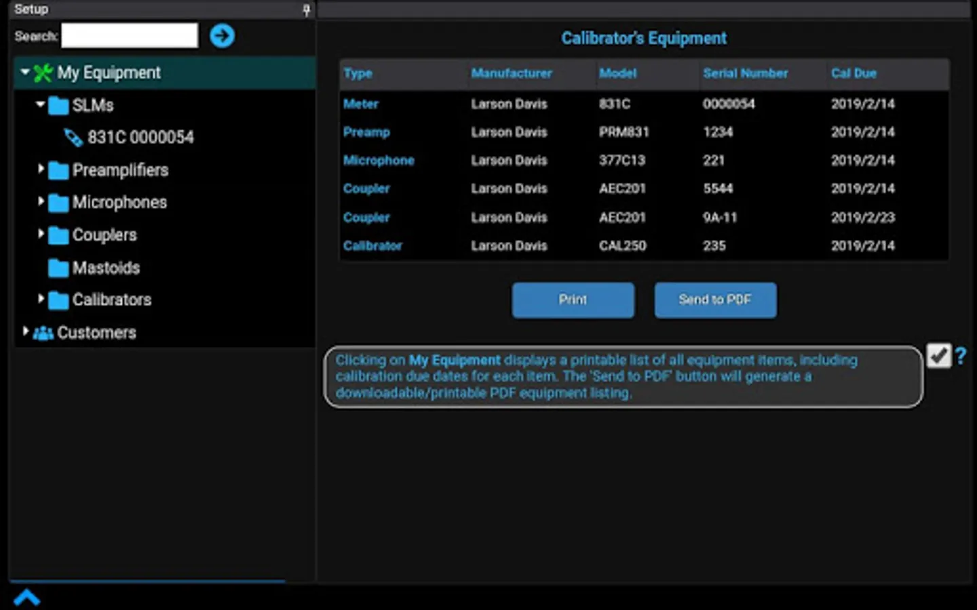Select the Microphones tree label
The height and width of the screenshot is (610, 977).
(x=119, y=203)
